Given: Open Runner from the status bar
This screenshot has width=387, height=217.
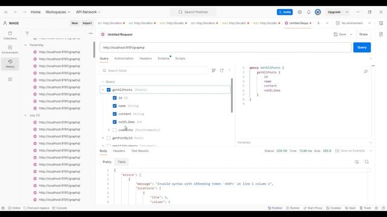Looking at the screenshot, I should tap(293, 208).
